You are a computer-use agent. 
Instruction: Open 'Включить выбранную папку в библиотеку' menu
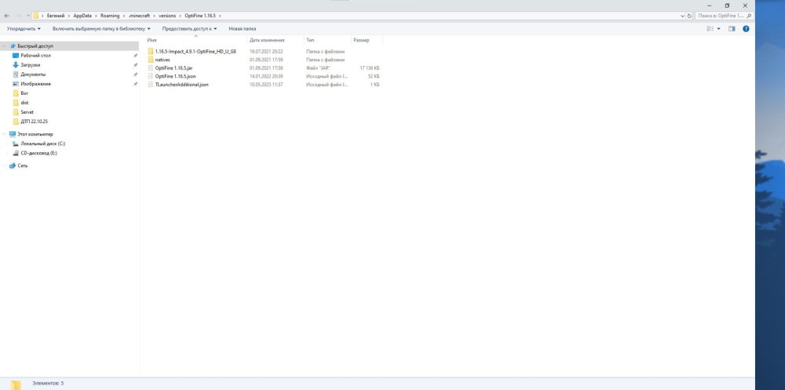[x=101, y=29]
